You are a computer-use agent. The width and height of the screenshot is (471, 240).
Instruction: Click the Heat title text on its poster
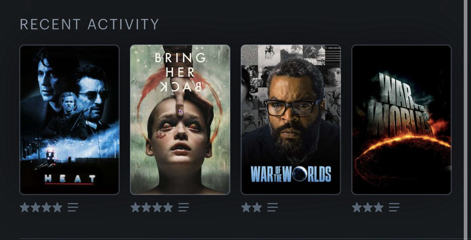coord(70,179)
